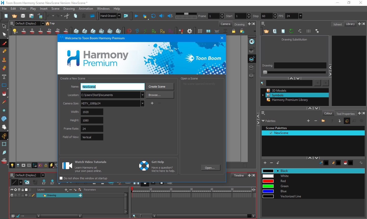This screenshot has width=367, height=219.
Task: Open library folder icon in Library panel
Action: click(266, 31)
